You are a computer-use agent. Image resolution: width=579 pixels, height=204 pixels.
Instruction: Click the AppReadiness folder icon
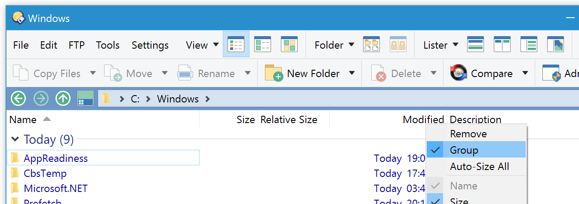[15, 158]
